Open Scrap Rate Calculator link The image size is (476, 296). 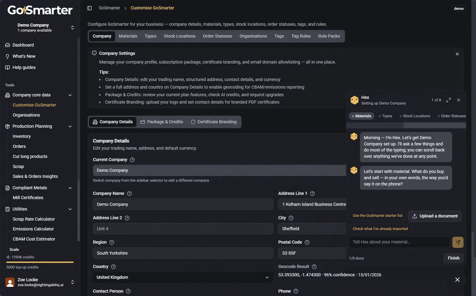34,219
